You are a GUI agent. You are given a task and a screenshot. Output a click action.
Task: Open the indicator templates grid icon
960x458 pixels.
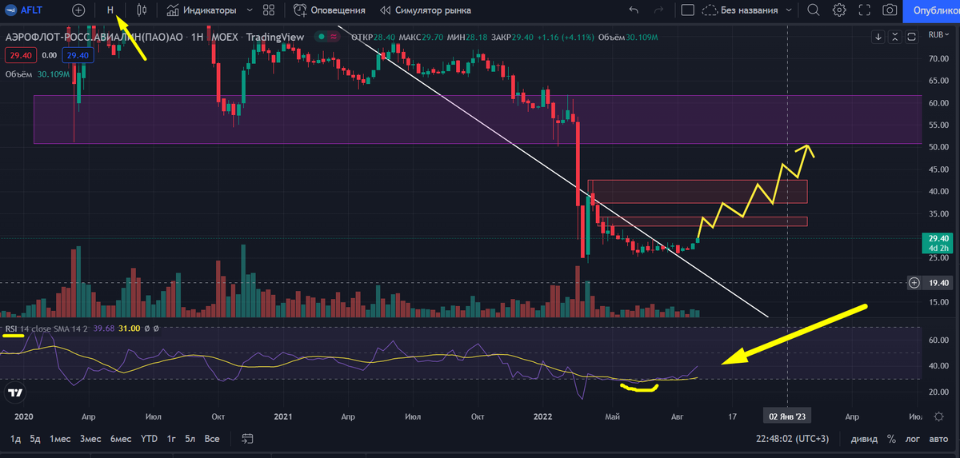(x=269, y=10)
